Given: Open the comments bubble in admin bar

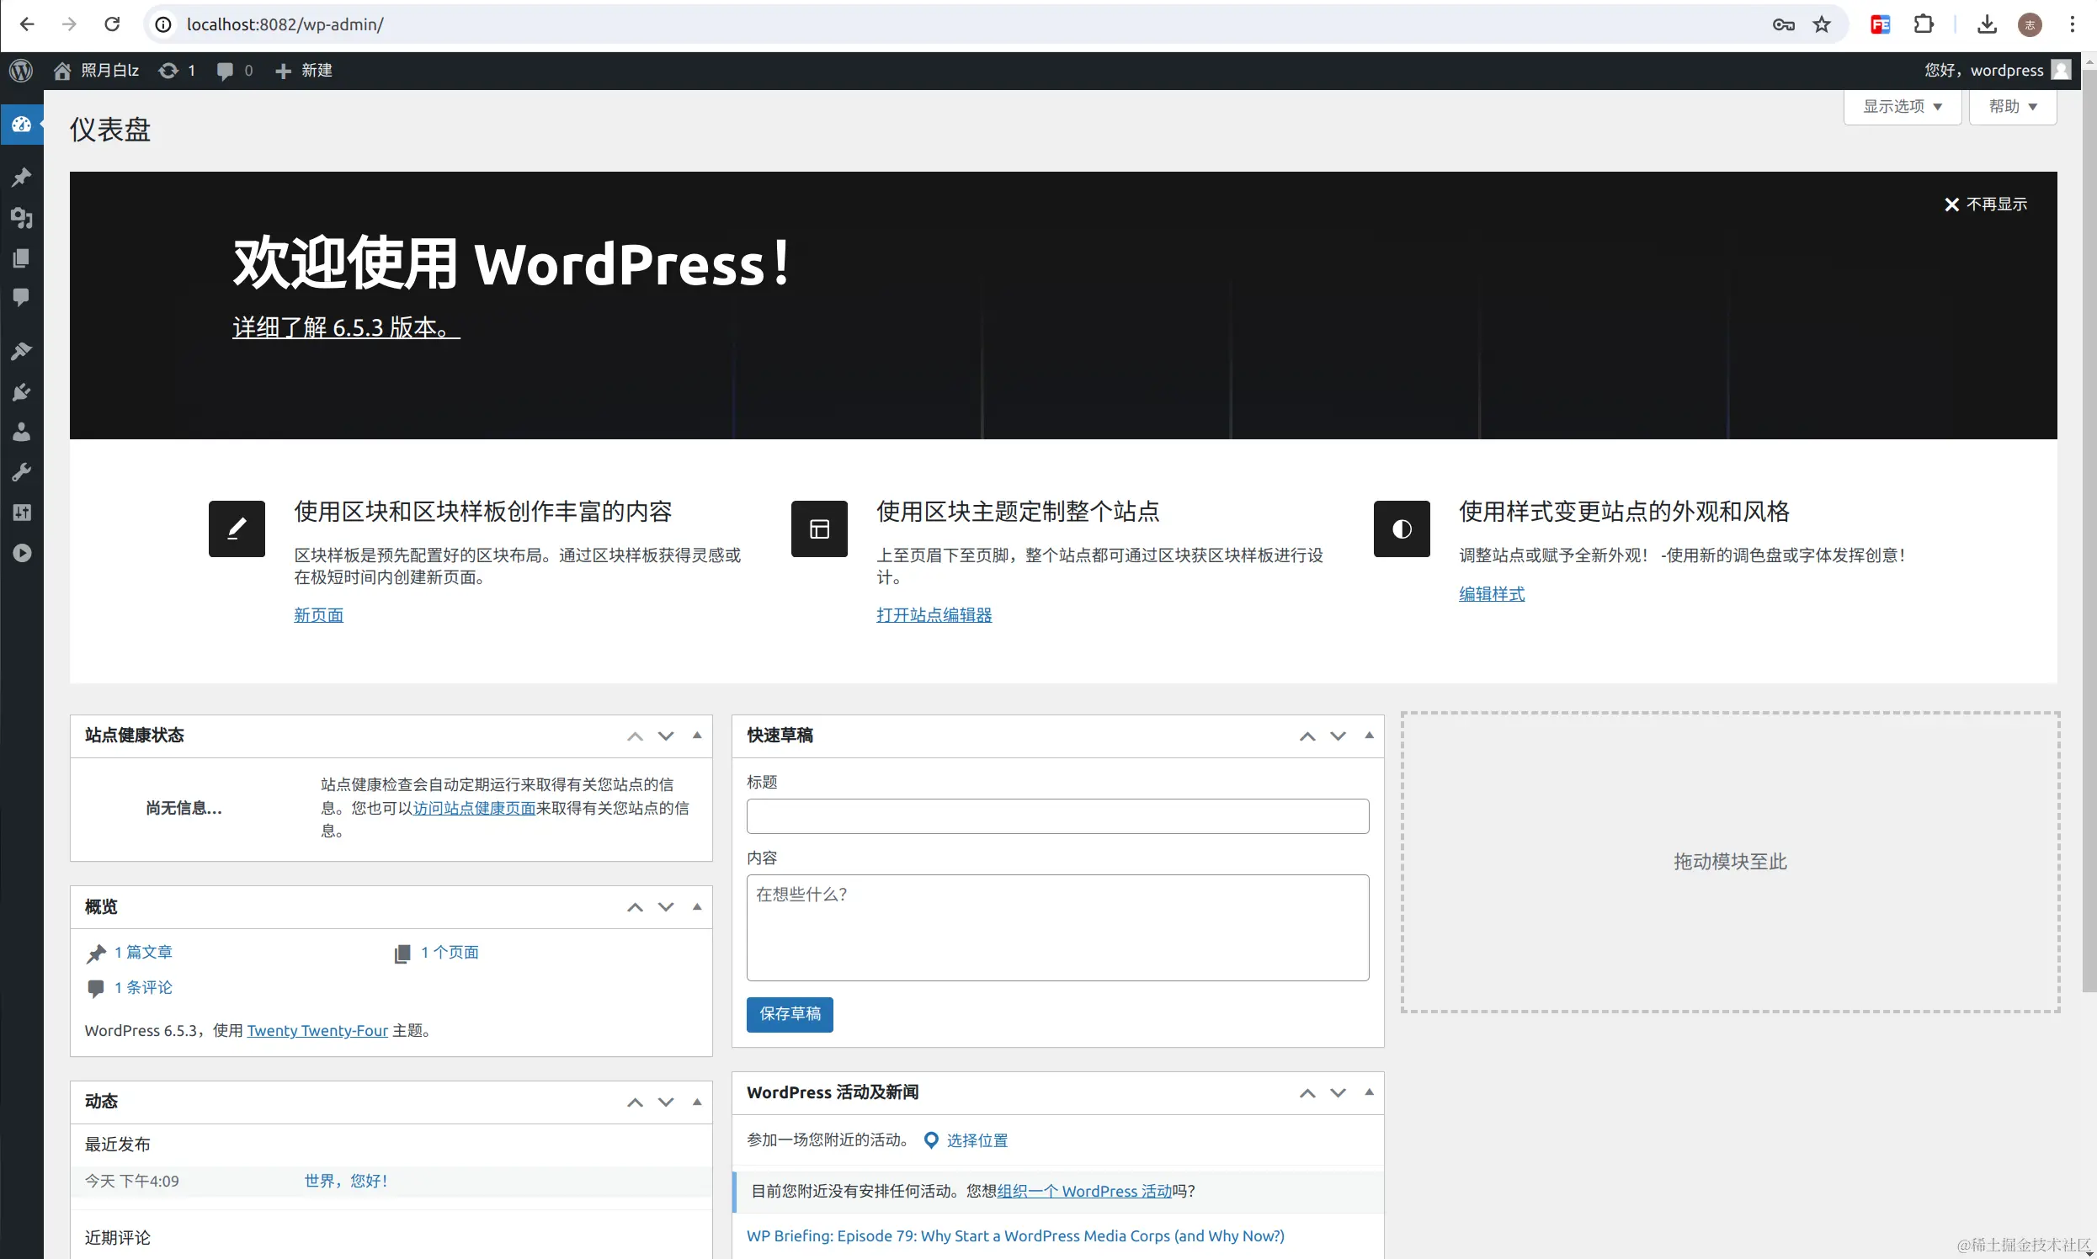Looking at the screenshot, I should coord(225,71).
